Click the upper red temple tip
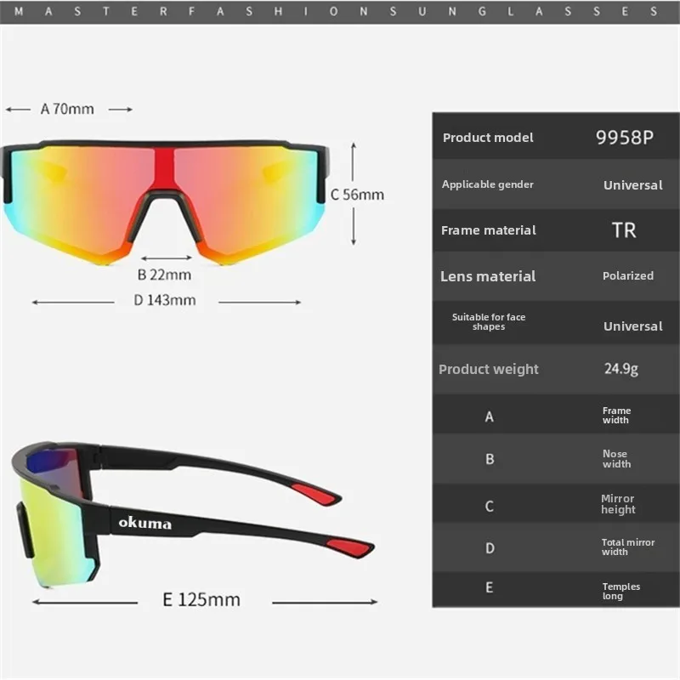The image size is (680, 680). point(315,495)
